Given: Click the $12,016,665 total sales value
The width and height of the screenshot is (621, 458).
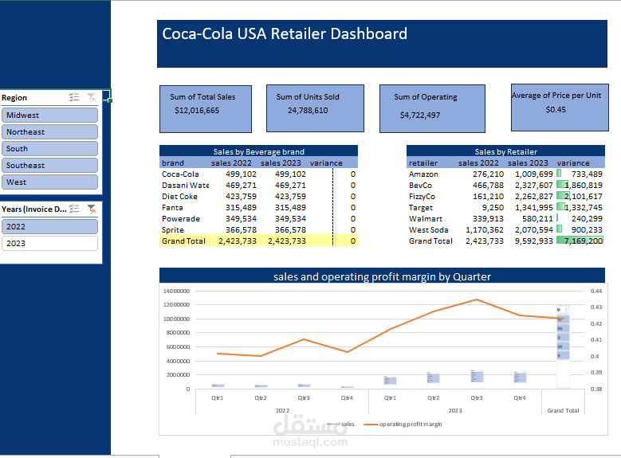Looking at the screenshot, I should coord(197,111).
